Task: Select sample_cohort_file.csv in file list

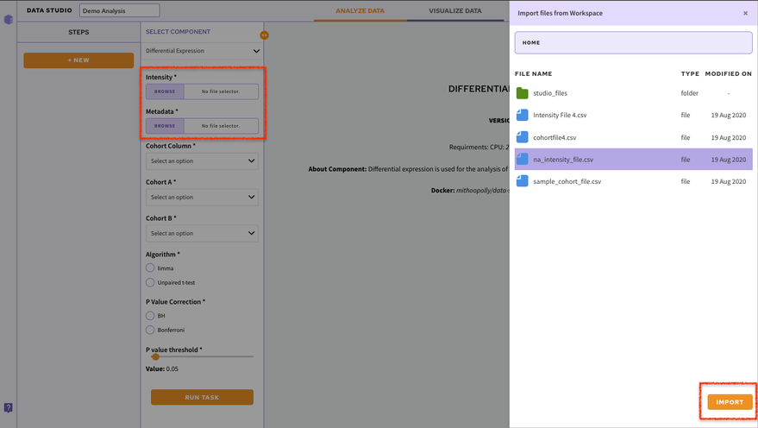Action: tap(633, 181)
